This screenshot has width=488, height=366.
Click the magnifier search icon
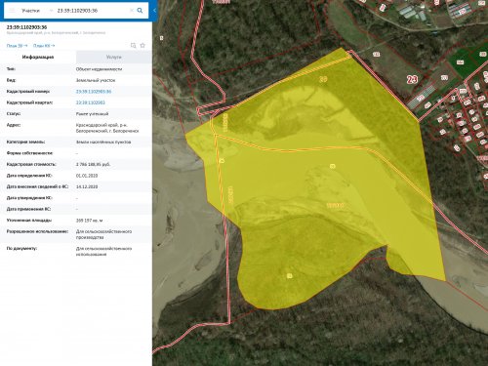pos(140,11)
